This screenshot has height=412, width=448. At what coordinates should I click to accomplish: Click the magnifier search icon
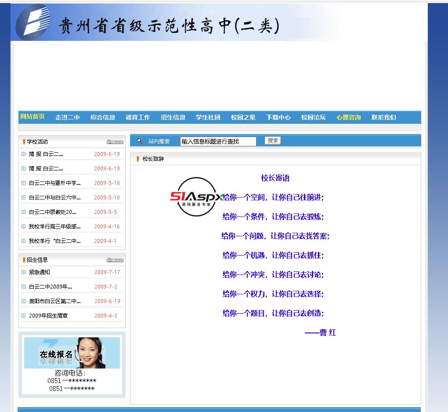tap(139, 141)
